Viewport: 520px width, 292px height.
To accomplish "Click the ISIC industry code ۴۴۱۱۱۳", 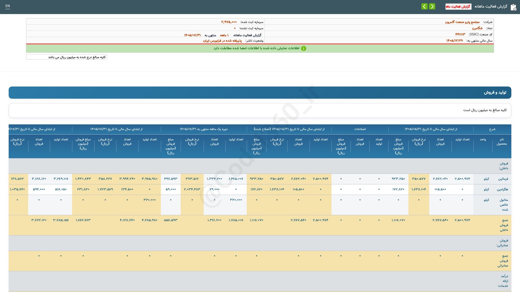I will pos(460,34).
